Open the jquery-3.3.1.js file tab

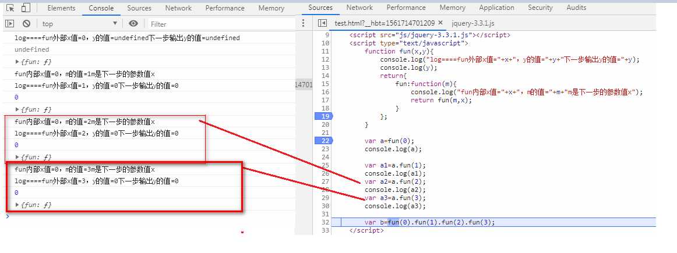pyautogui.click(x=473, y=23)
